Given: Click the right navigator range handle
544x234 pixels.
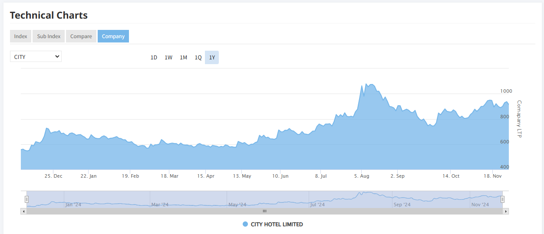Looking at the screenshot, I should (x=502, y=199).
